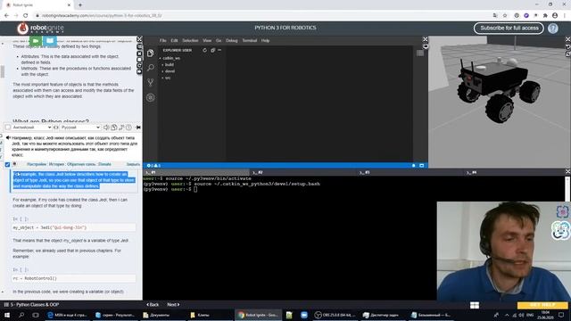
Task: Click the round help icon in the header
Action: (x=553, y=29)
